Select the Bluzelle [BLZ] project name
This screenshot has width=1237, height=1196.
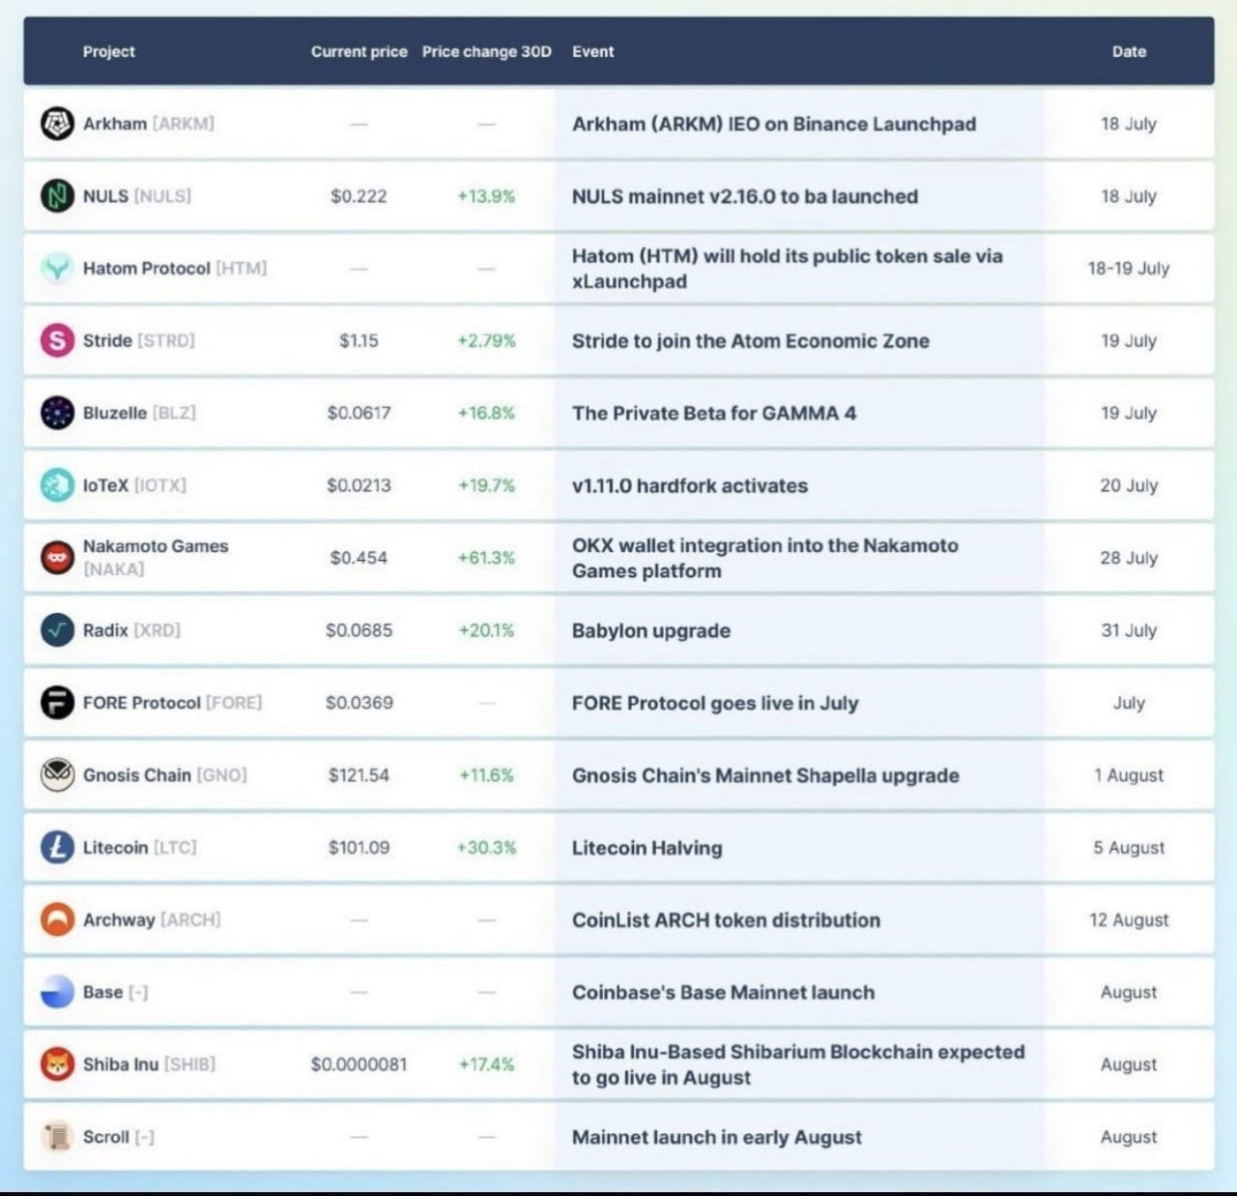click(x=139, y=413)
